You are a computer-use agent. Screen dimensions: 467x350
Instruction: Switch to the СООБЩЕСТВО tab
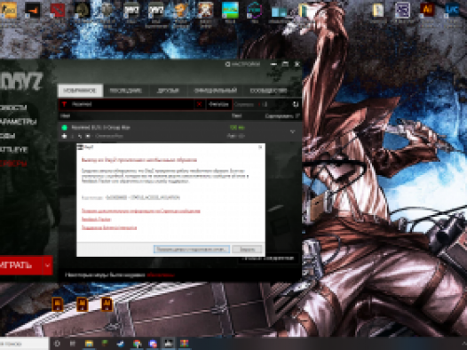(269, 91)
